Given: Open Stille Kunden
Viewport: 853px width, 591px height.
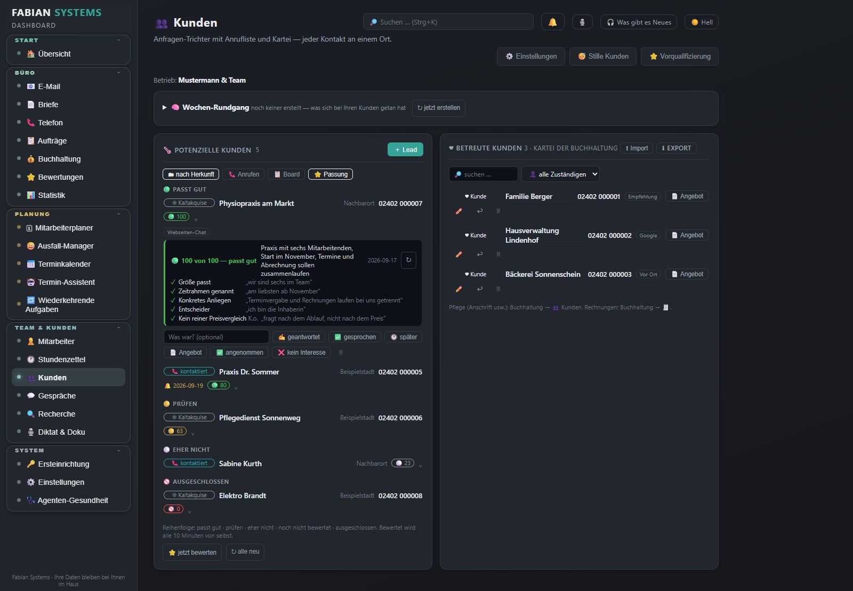Looking at the screenshot, I should (603, 57).
